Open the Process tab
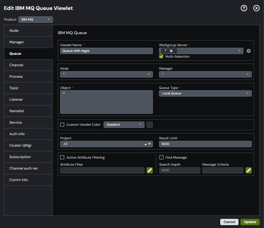Viewport: 264px width, 228px height. pyautogui.click(x=28, y=76)
